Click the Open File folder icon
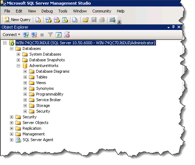This screenshot has width=195, height=165. [x=86, y=20]
